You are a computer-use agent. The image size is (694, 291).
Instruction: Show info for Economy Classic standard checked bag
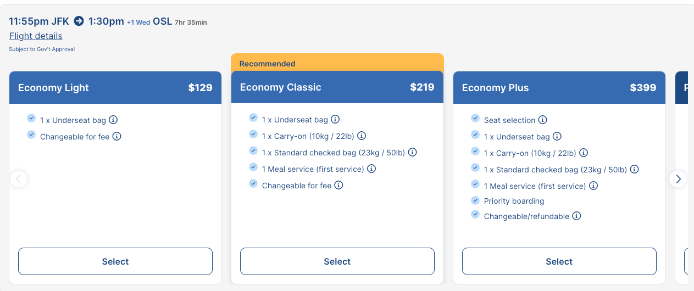[x=412, y=152]
